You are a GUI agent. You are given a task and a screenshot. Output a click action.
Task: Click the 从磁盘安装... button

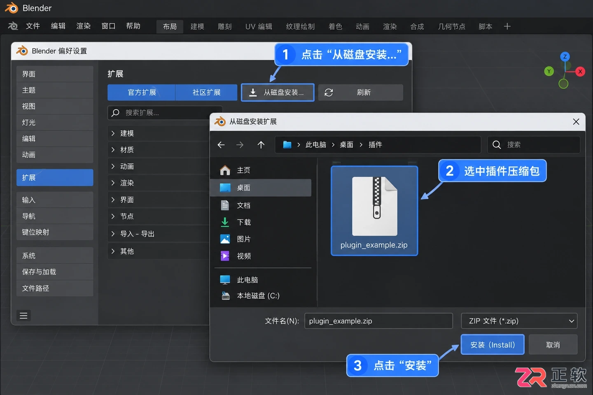278,93
